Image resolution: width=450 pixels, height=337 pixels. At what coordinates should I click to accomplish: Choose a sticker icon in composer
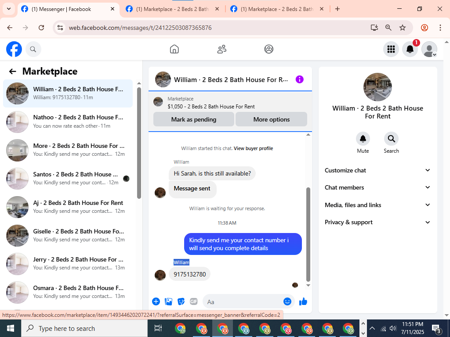pyautogui.click(x=181, y=301)
